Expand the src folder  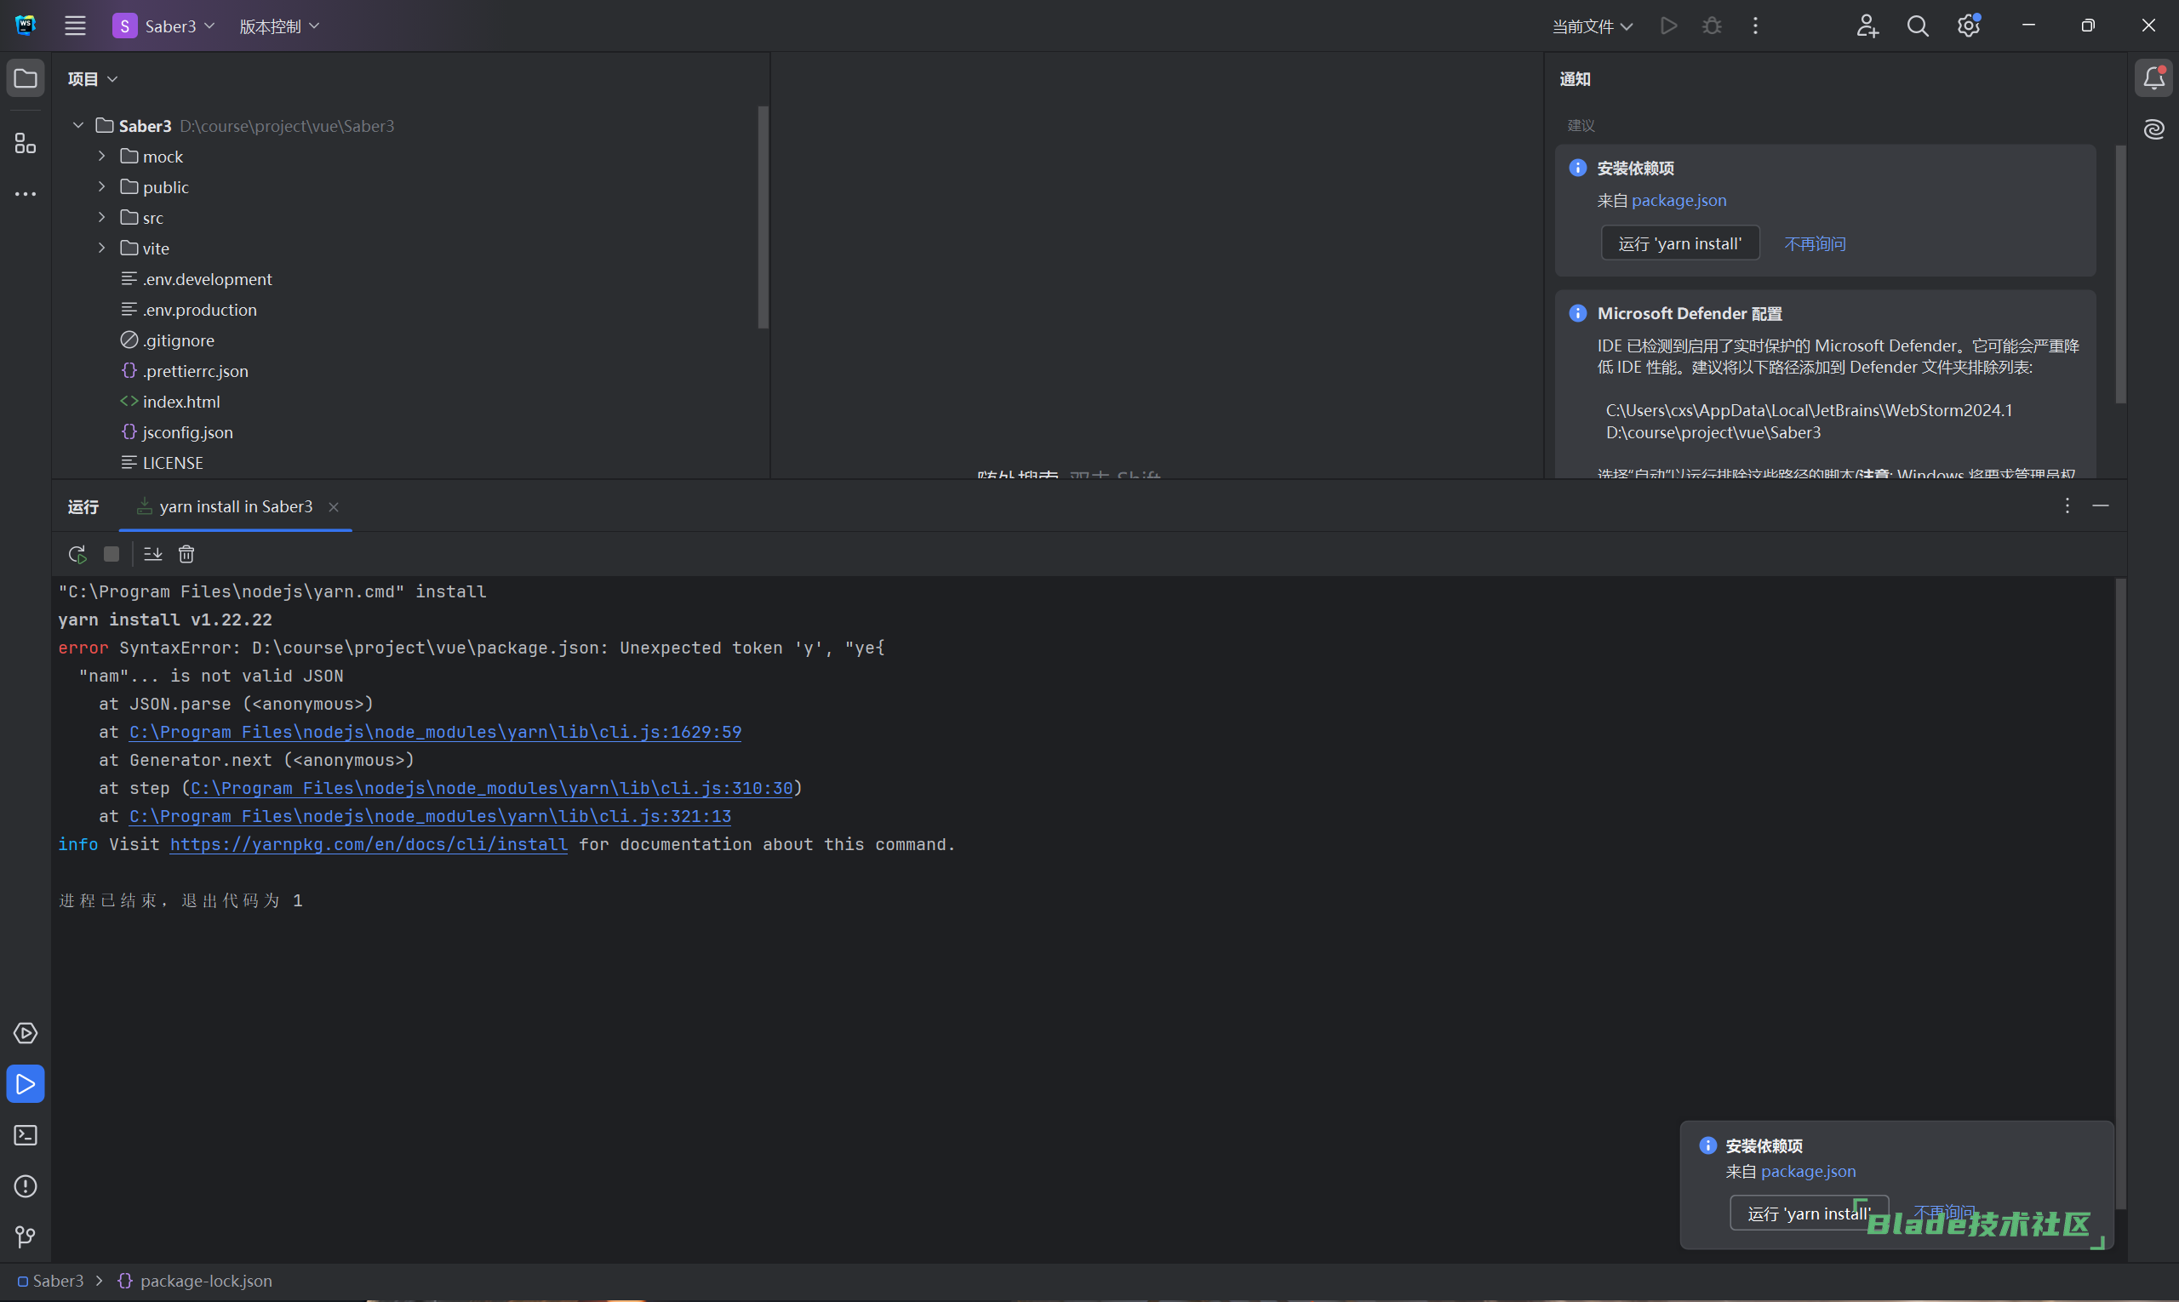click(102, 218)
